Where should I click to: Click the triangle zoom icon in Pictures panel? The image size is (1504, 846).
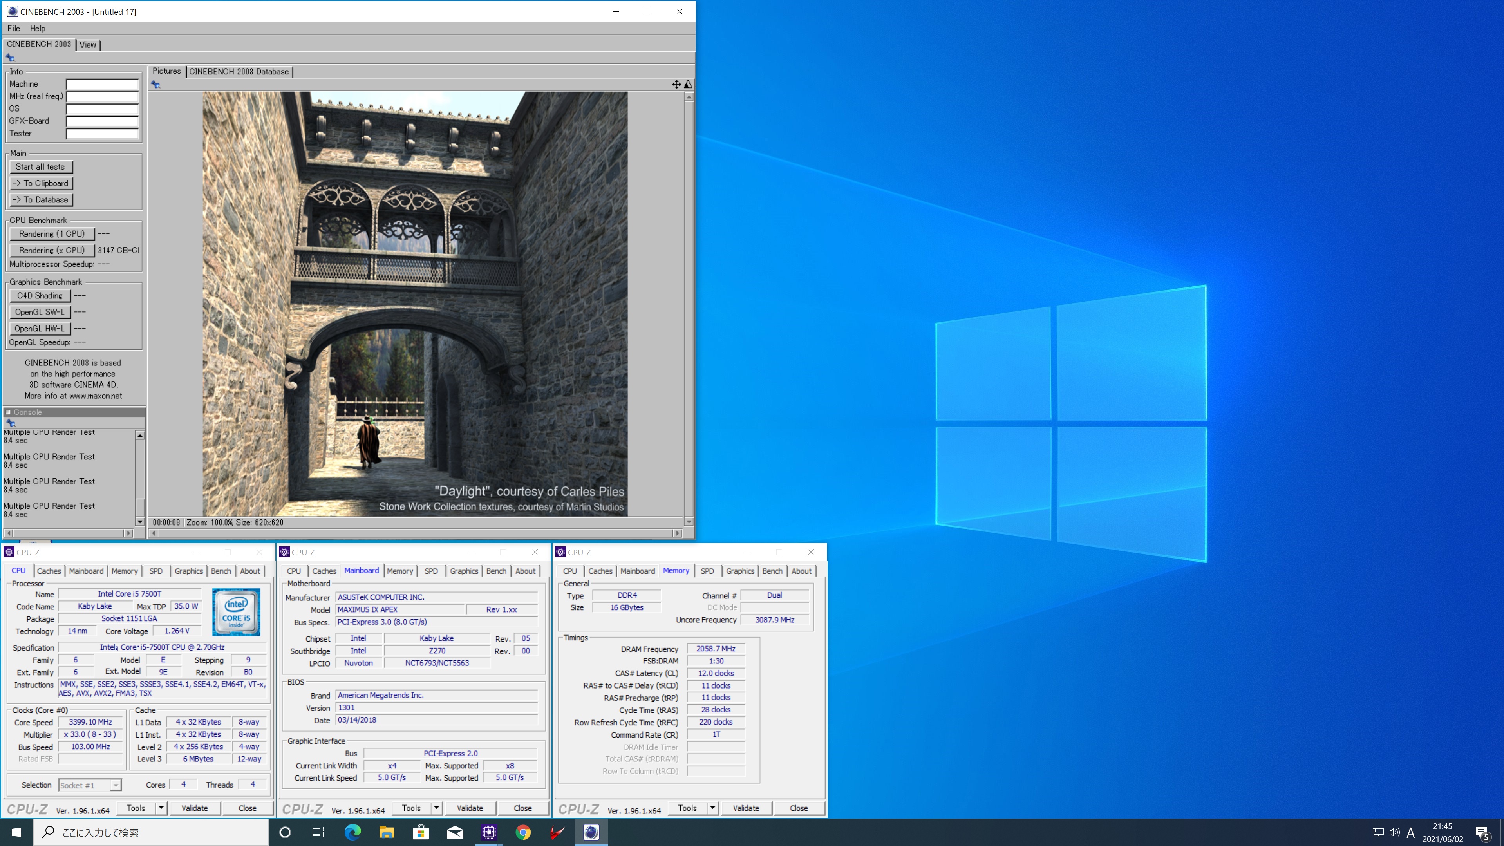[x=688, y=85]
